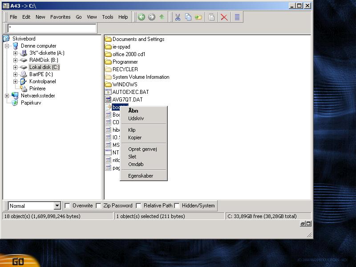Toggle the Overwrite checkbox

(x=67, y=206)
